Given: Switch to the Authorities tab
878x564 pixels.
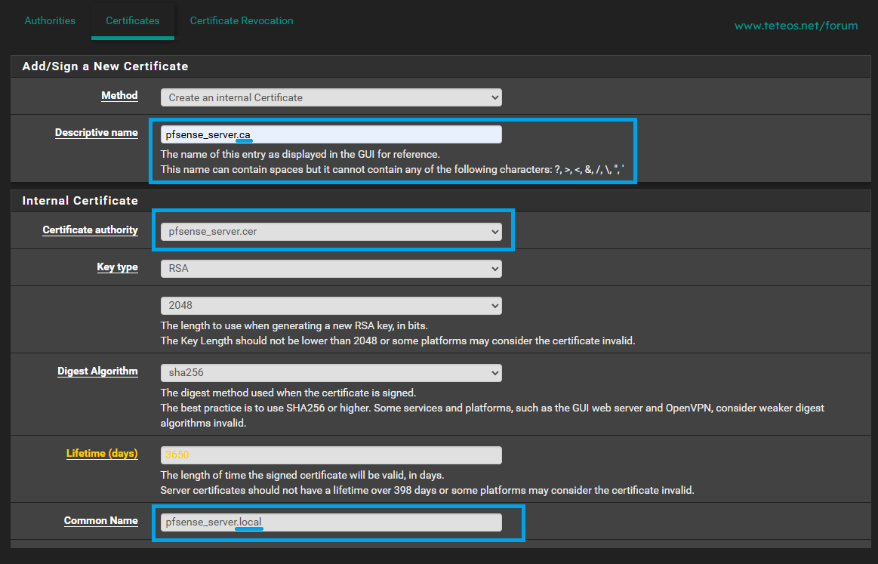Looking at the screenshot, I should coord(50,20).
